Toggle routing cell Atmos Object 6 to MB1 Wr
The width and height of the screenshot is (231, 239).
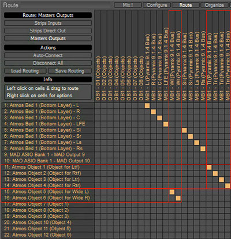[x=178, y=198]
